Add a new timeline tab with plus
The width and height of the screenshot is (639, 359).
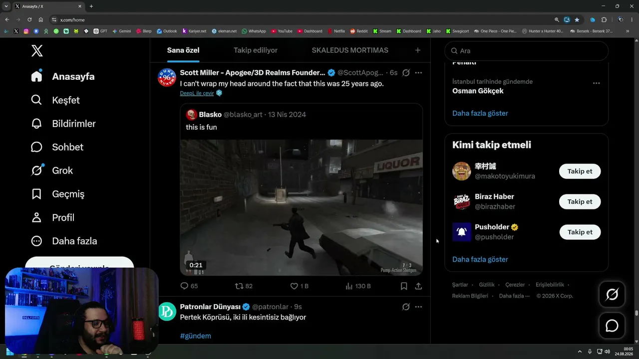418,50
